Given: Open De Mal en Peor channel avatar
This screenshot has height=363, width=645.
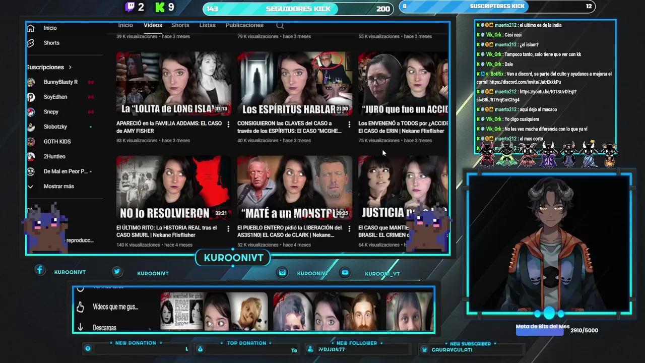Looking at the screenshot, I should (31, 171).
